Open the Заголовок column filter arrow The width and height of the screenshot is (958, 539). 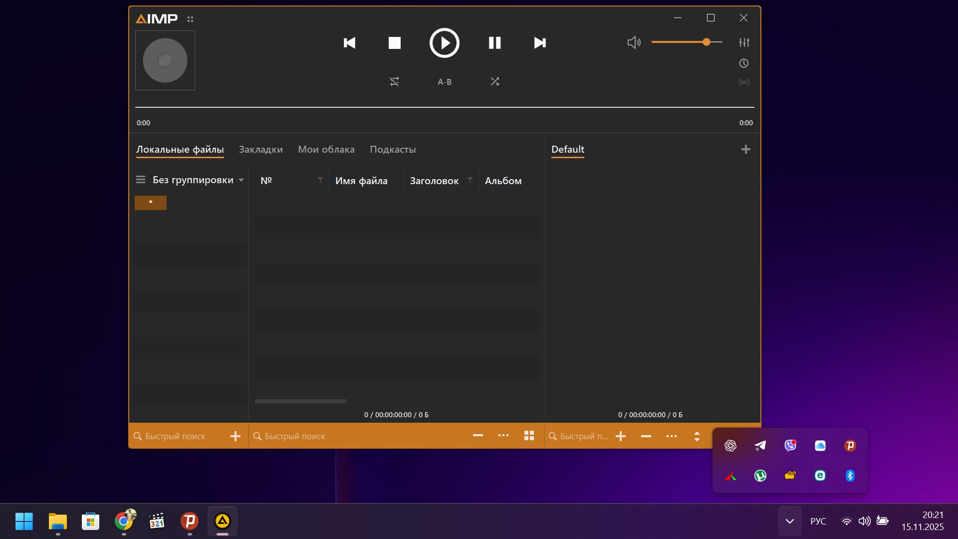[x=470, y=180]
